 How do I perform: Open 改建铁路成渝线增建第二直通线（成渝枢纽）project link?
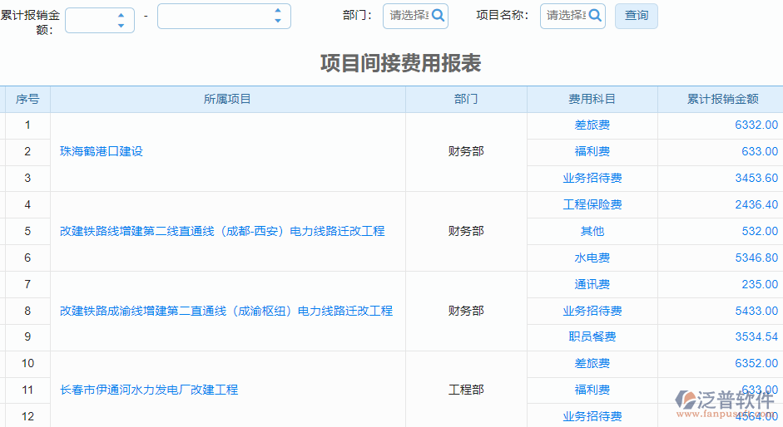click(226, 312)
